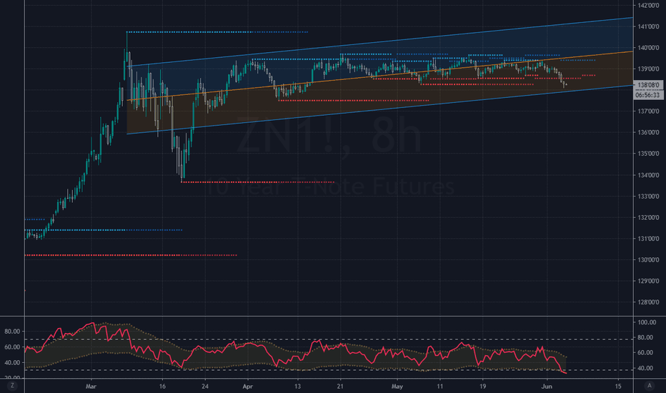
Task: Click the 128'00'0 price axis label
Action: 648,302
